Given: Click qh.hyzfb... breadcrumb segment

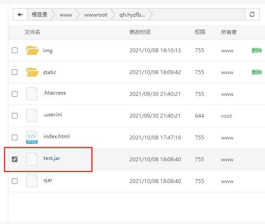Looking at the screenshot, I should pyautogui.click(x=132, y=15).
